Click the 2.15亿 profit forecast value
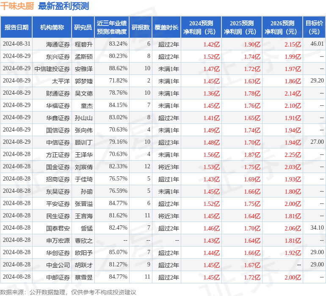Viewport: 326px width, 296px height. point(293,44)
